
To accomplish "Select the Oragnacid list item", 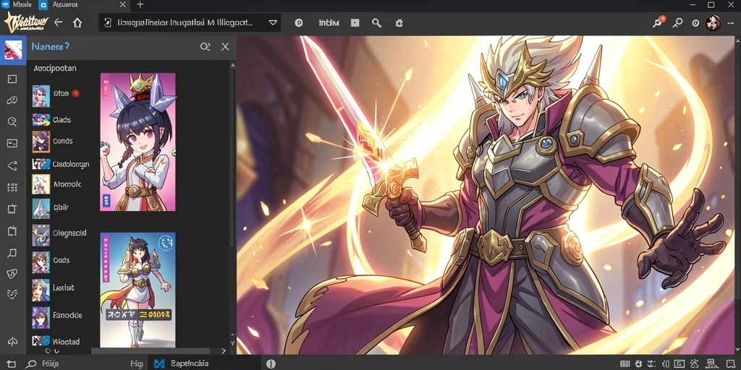I will [x=59, y=233].
